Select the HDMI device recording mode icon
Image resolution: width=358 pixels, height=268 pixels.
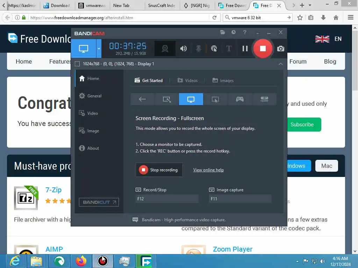(x=264, y=99)
